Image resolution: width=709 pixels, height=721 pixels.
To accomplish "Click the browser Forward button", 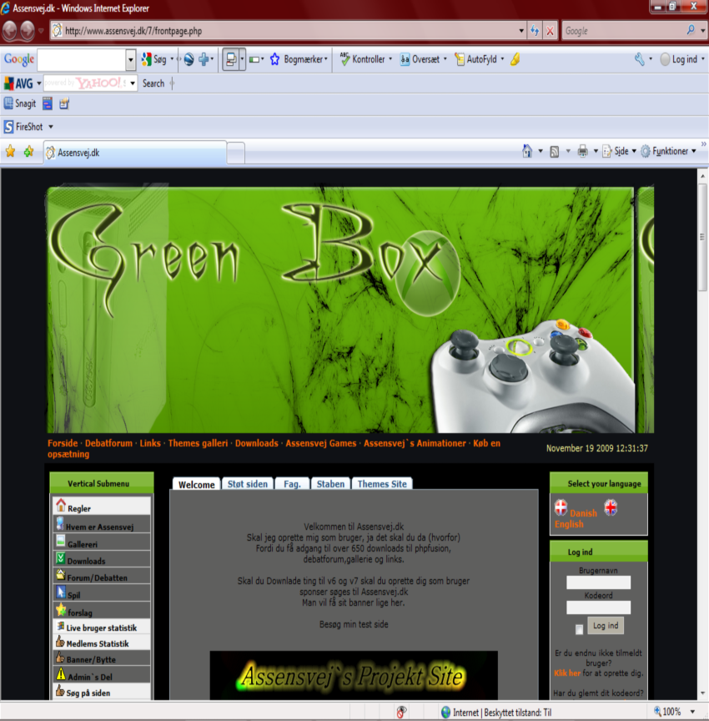I will click(28, 31).
